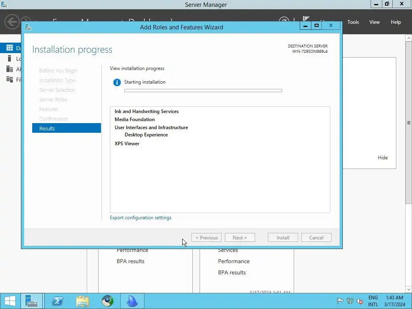Click Starting installation status text
412x309 pixels.
tap(145, 82)
